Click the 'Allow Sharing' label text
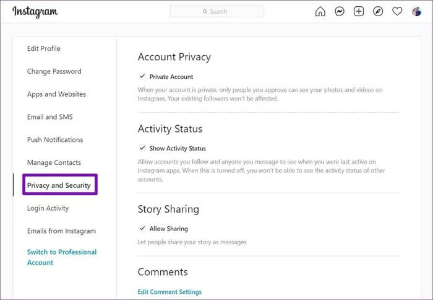The height and width of the screenshot is (300, 433). coord(168,229)
